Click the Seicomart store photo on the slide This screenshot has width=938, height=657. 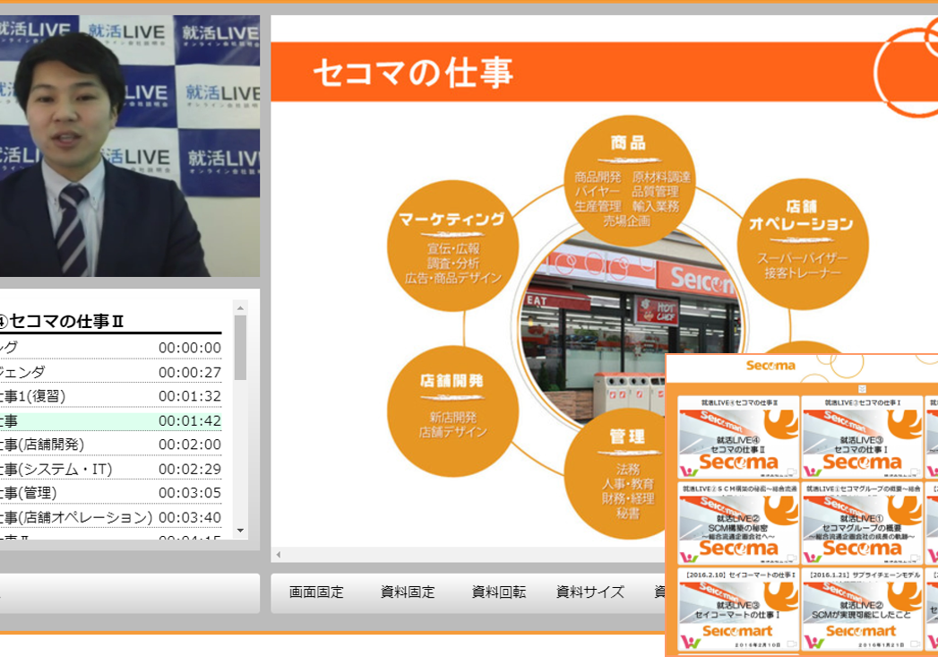(x=631, y=326)
